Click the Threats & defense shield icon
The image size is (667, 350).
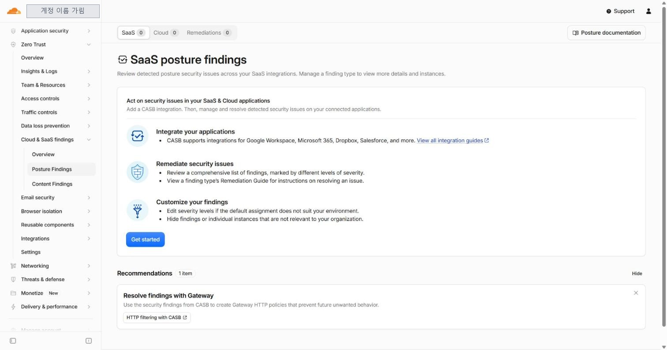(x=13, y=280)
